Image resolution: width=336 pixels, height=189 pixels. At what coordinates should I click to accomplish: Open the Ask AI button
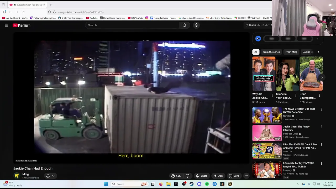click(218, 176)
